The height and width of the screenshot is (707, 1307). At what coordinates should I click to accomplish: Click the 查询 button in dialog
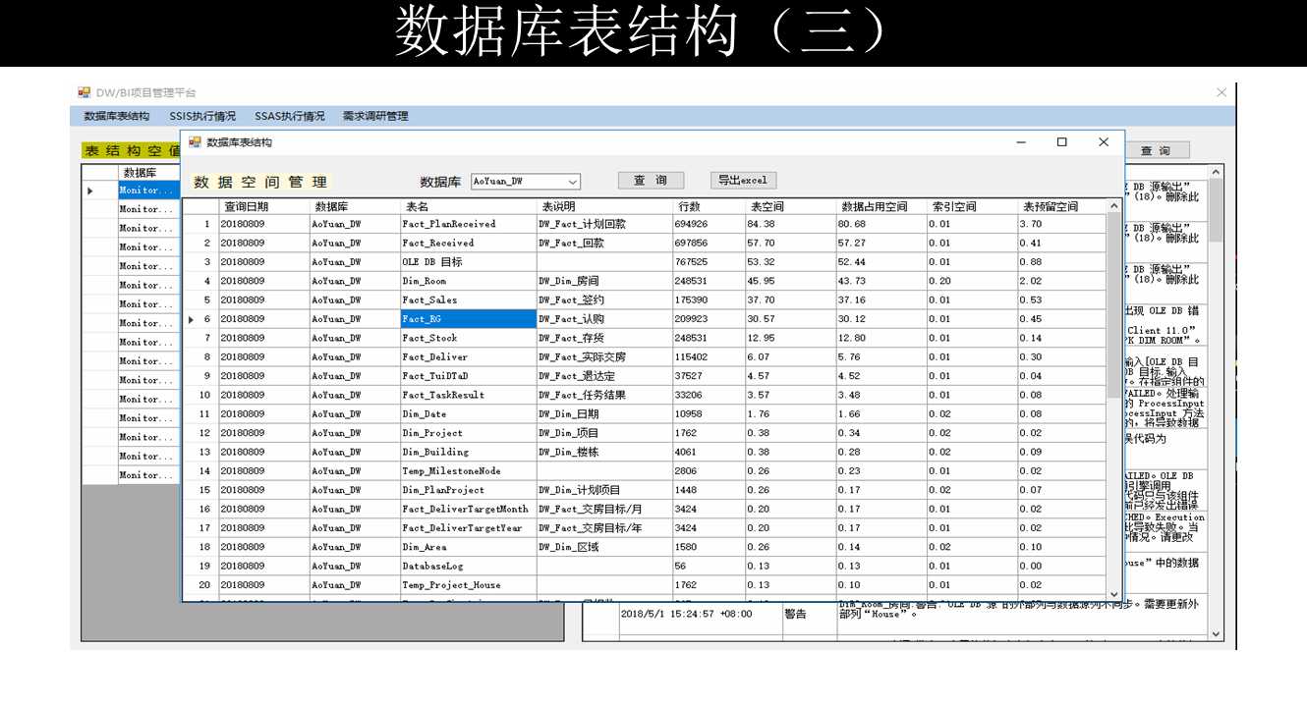651,181
